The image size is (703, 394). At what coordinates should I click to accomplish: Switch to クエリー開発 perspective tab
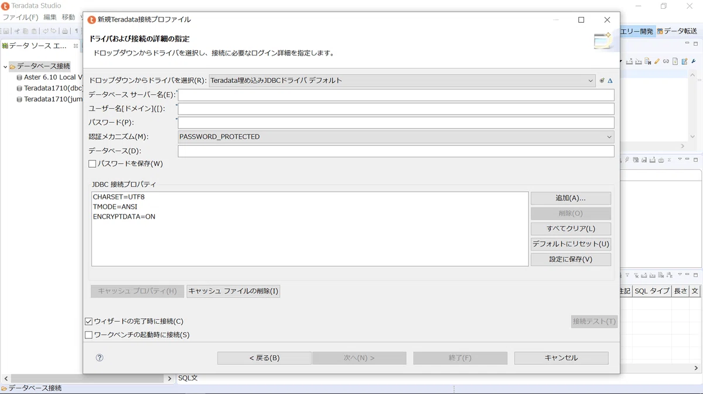click(637, 31)
